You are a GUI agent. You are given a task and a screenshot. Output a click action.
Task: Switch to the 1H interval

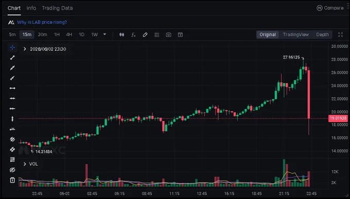click(x=57, y=35)
